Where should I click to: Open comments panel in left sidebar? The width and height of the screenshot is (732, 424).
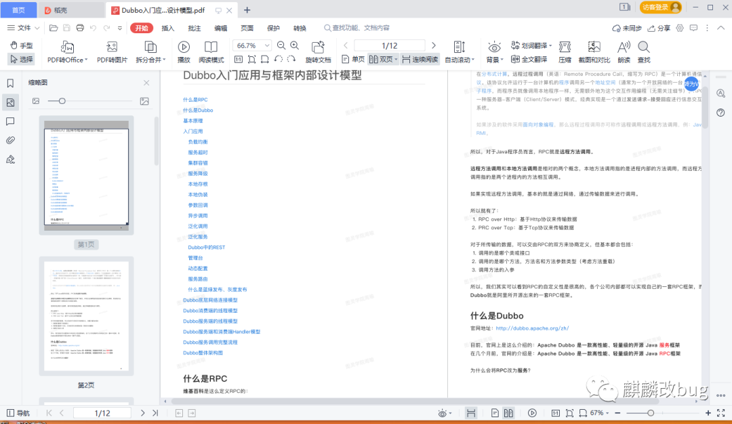[x=10, y=121]
